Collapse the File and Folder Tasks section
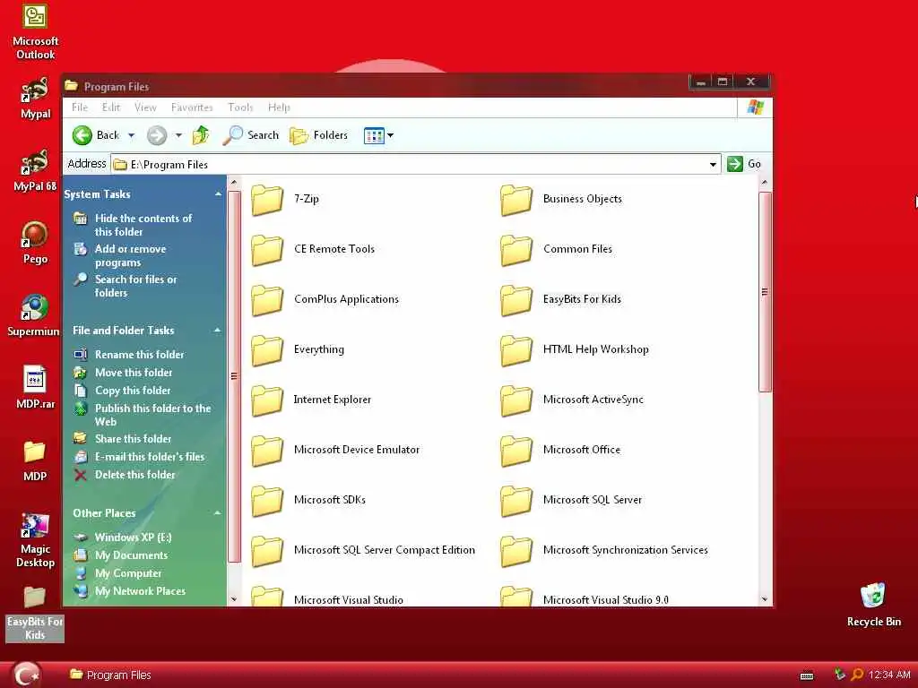This screenshot has width=918, height=688. point(218,331)
